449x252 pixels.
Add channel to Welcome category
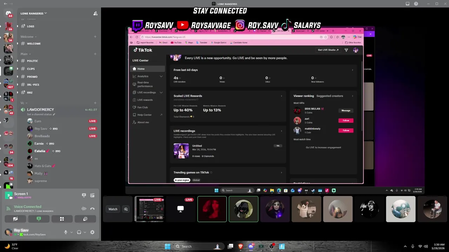(x=95, y=37)
